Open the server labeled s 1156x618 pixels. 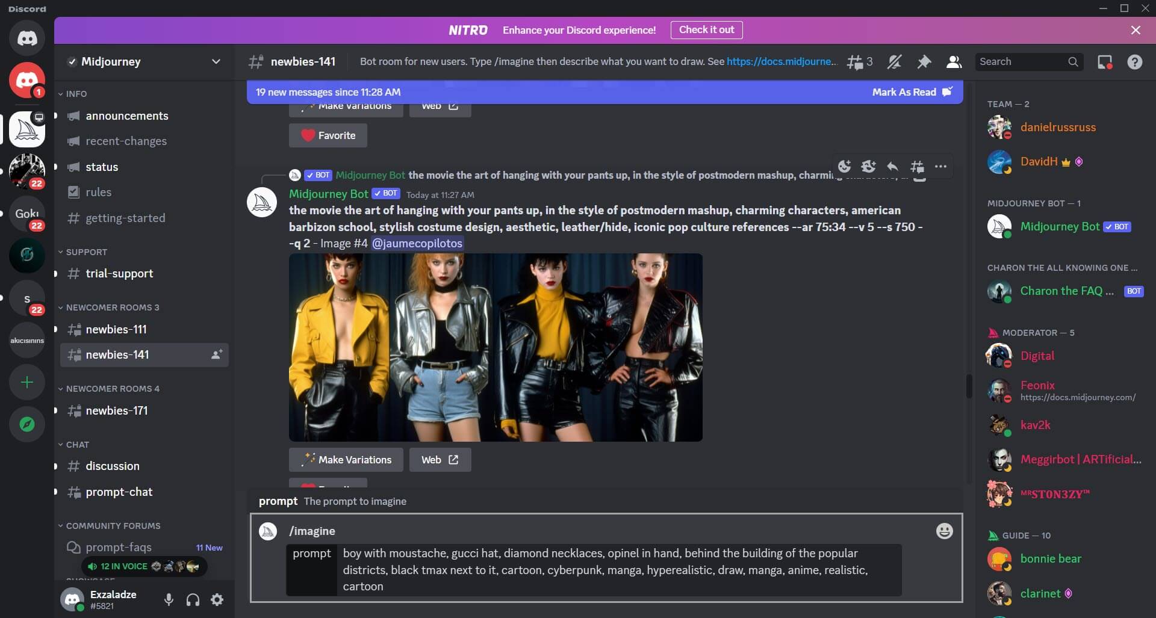(27, 298)
